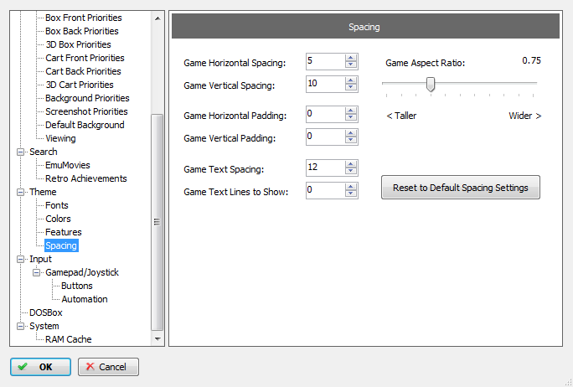Collapse the Search tree node
The image size is (573, 387).
pos(21,152)
